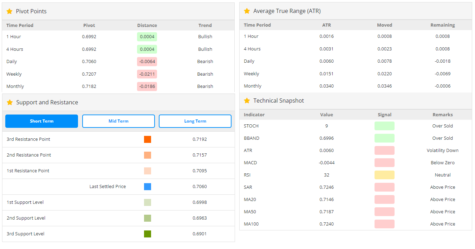475x249 pixels.
Task: Click the 1st Resistance Point value 0.7095
Action: (x=200, y=171)
